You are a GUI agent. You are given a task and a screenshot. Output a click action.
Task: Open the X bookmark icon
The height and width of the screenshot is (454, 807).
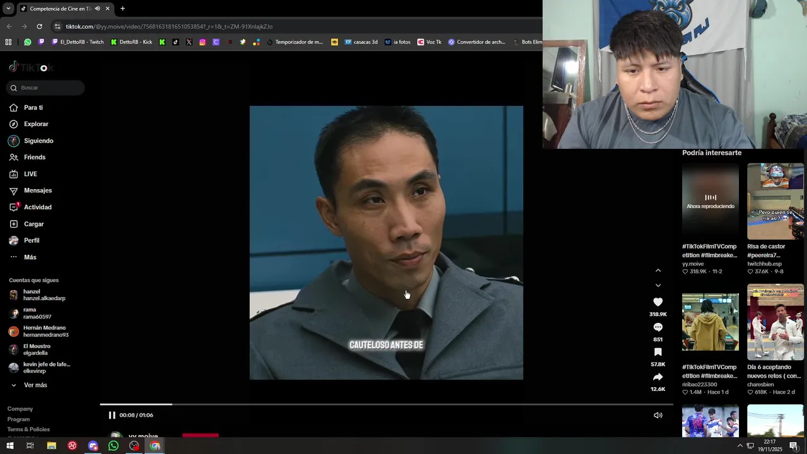189,42
